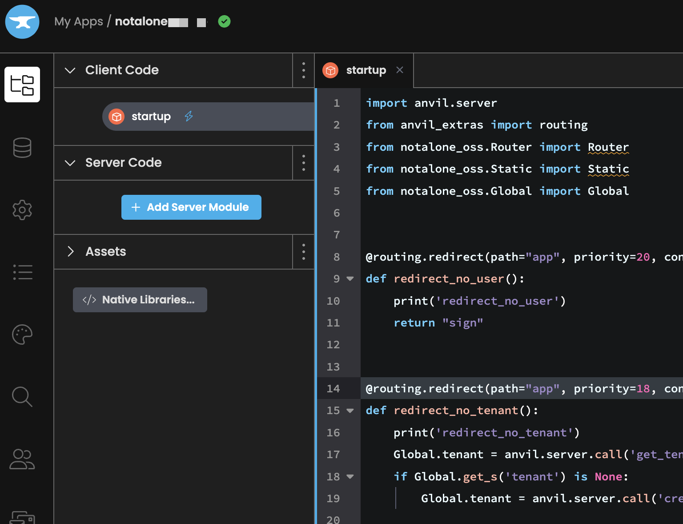Viewport: 683px width, 524px height.
Task: Open the Settings gear icon in sidebar
Action: 22,210
